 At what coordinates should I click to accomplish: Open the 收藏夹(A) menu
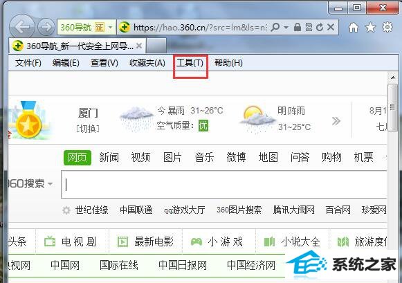[147, 63]
